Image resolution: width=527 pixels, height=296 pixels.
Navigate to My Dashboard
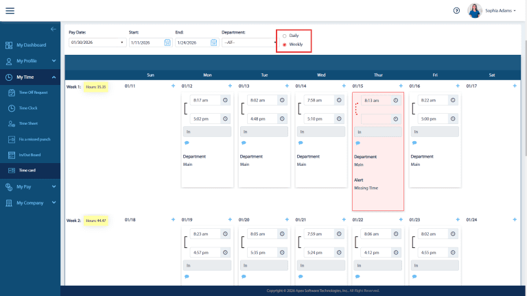click(x=30, y=45)
